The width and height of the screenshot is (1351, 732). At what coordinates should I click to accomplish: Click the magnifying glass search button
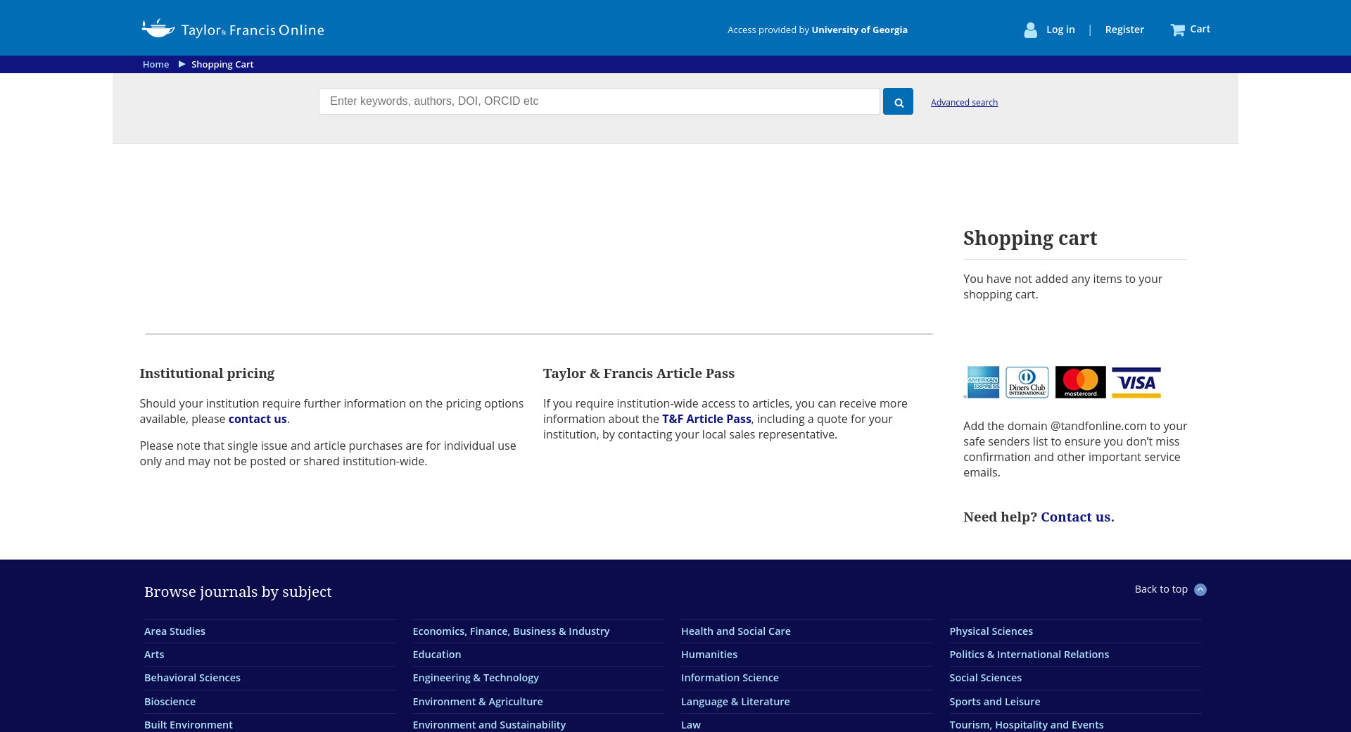coord(898,101)
